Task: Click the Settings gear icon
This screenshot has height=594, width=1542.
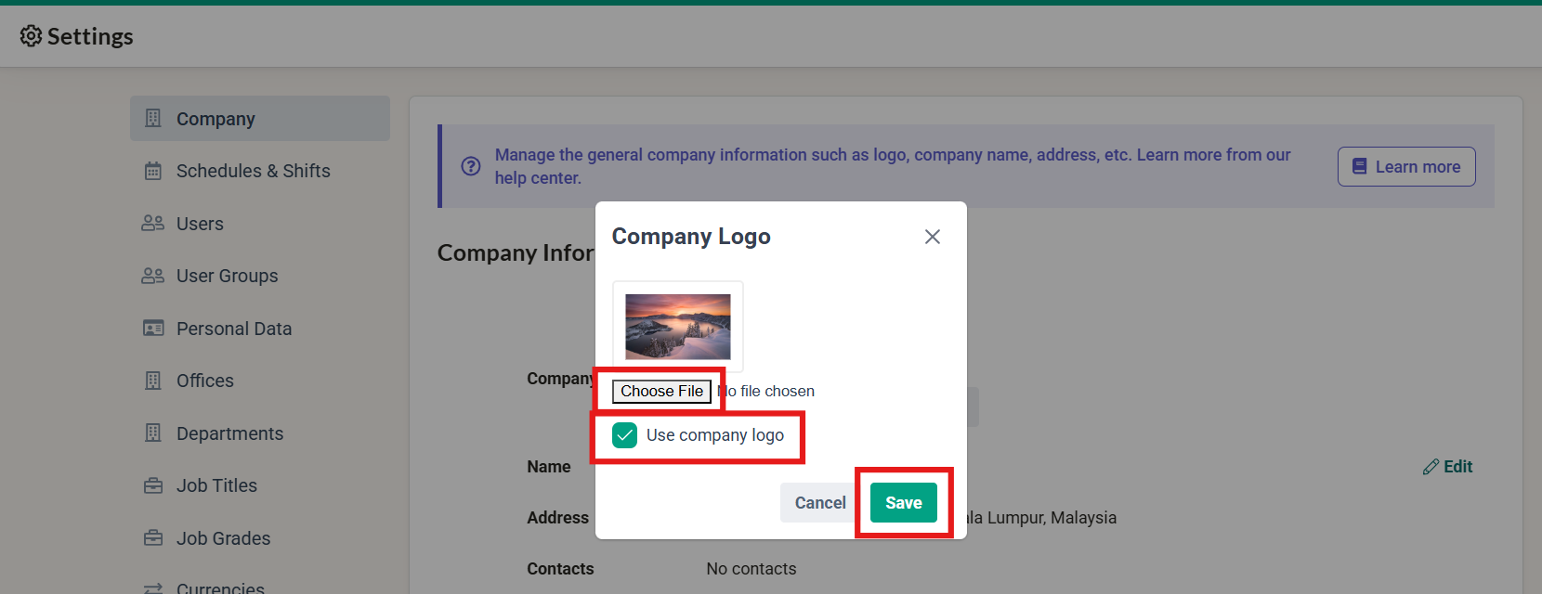Action: click(x=31, y=36)
